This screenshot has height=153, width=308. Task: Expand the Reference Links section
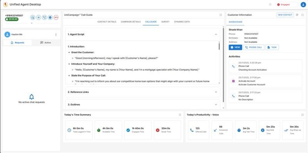216,92
